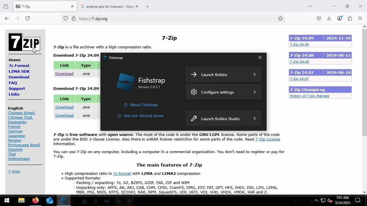Open the 7-Zip 24.07 news link
Image resolution: width=367 pixels, height=206 pixels.
(299, 79)
